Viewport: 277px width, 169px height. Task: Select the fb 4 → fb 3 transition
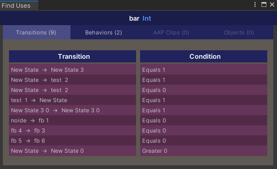tap(73, 130)
